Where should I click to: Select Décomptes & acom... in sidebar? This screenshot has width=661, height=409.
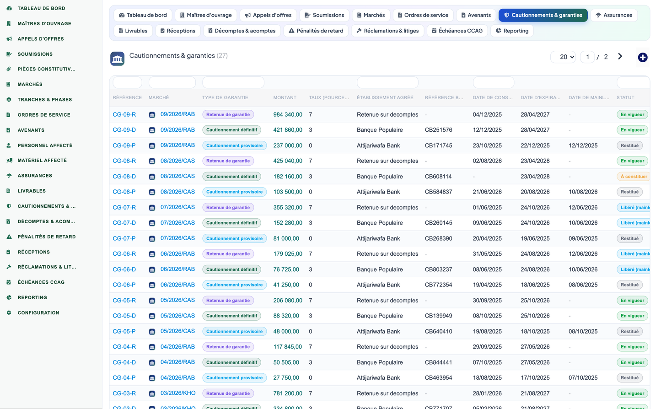(x=46, y=221)
